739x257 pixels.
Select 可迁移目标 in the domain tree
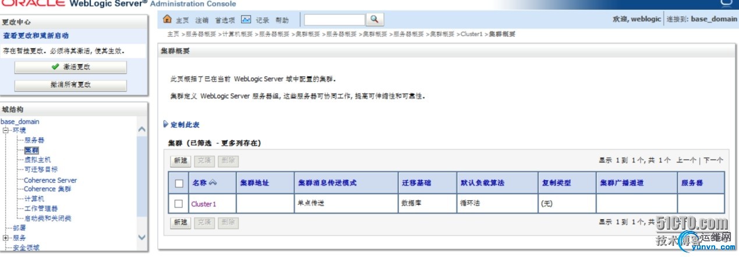(x=41, y=169)
